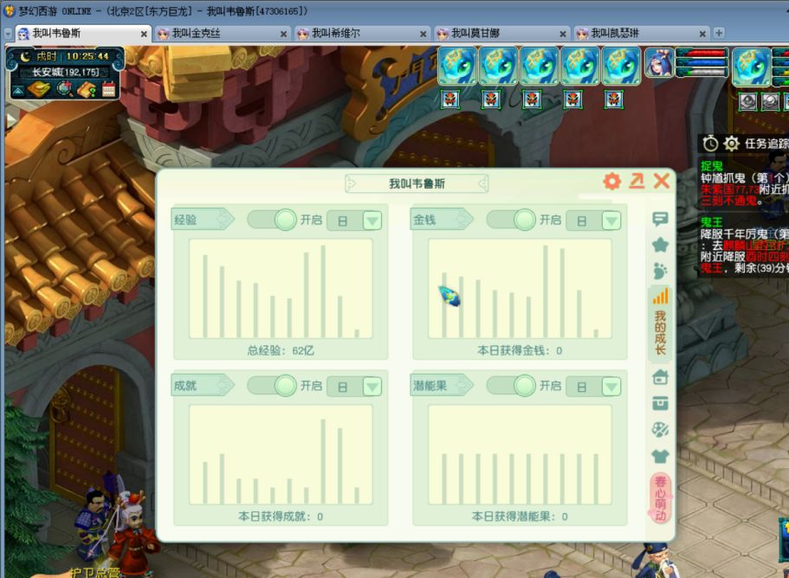
Task: Open the 金钱 period dropdown showing 日
Action: pyautogui.click(x=594, y=221)
